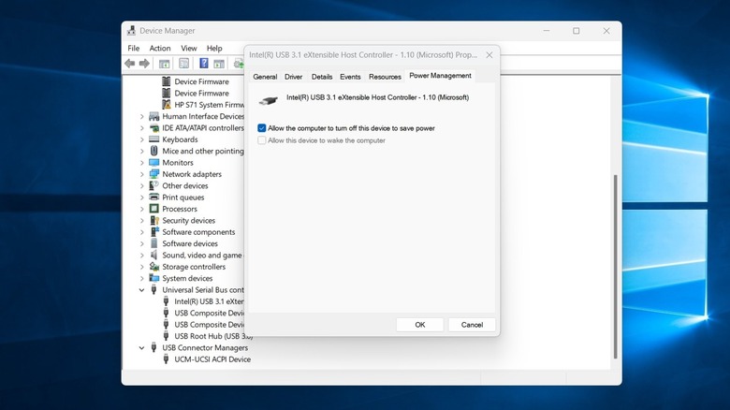Image resolution: width=730 pixels, height=410 pixels.
Task: Open the View menu
Action: coord(188,48)
